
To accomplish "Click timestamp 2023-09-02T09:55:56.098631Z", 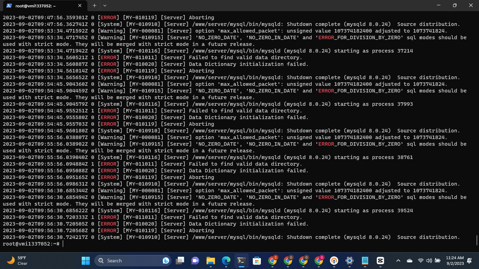I will 45,184.
